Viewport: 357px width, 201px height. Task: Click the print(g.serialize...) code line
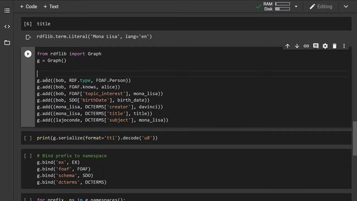97,138
